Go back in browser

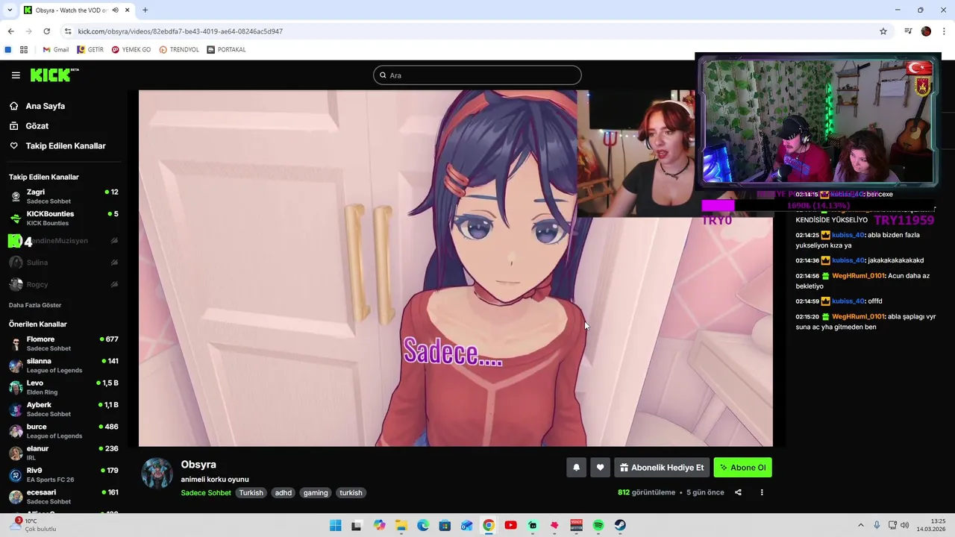click(x=10, y=31)
